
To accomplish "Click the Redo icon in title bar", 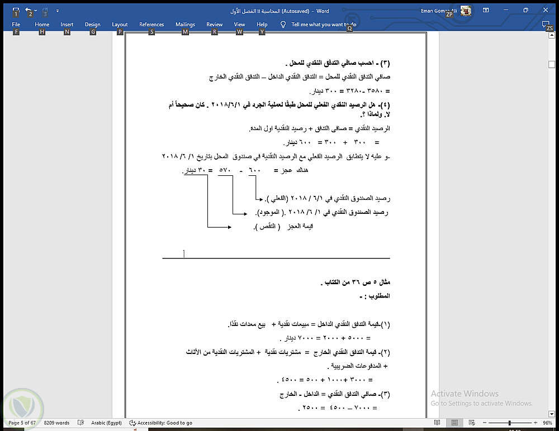I will point(45,11).
